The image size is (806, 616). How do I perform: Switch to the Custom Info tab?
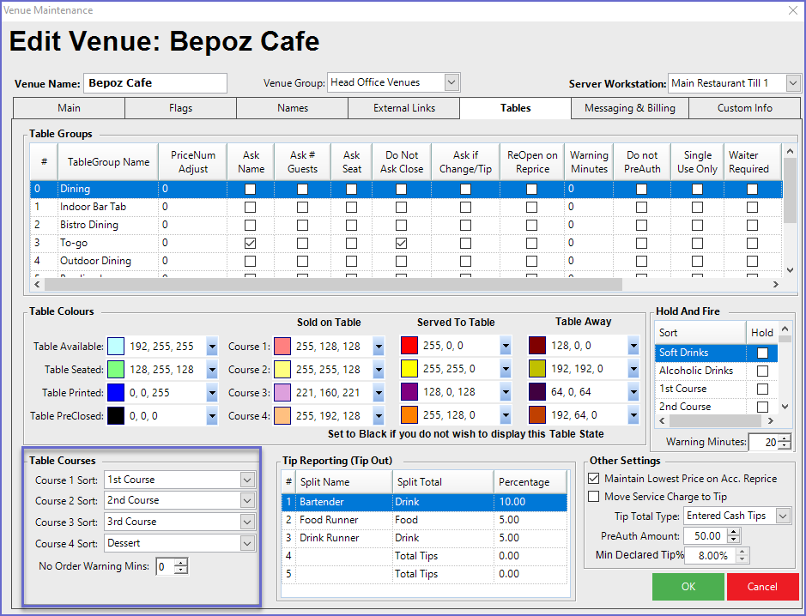[744, 108]
